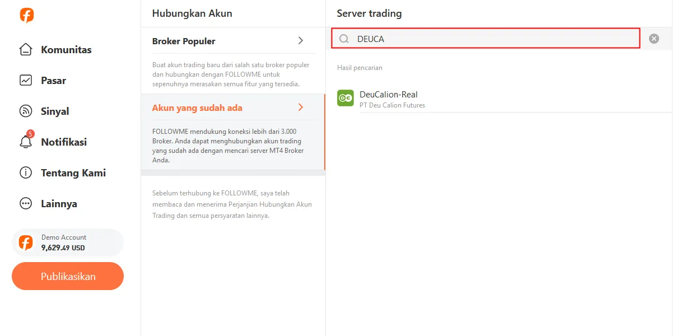Open the Tentang Kami menu item
The width and height of the screenshot is (691, 336).
coord(73,172)
